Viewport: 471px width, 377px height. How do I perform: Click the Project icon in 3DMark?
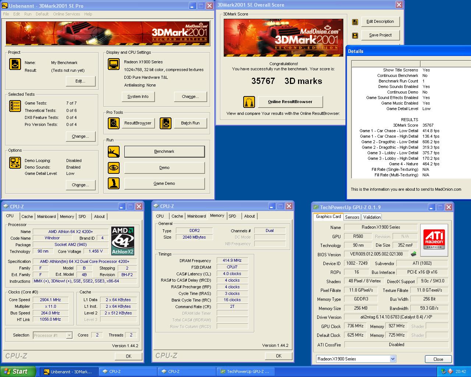15,64
